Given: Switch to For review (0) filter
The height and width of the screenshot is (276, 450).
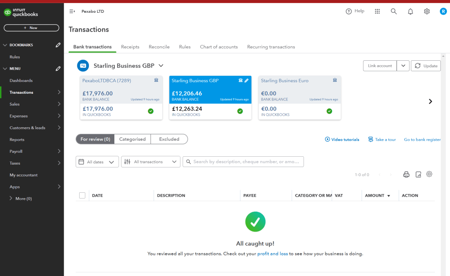Looking at the screenshot, I should pyautogui.click(x=95, y=139).
